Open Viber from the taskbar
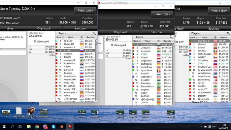Screen dimensions: 231x130 [x=45, y=127]
